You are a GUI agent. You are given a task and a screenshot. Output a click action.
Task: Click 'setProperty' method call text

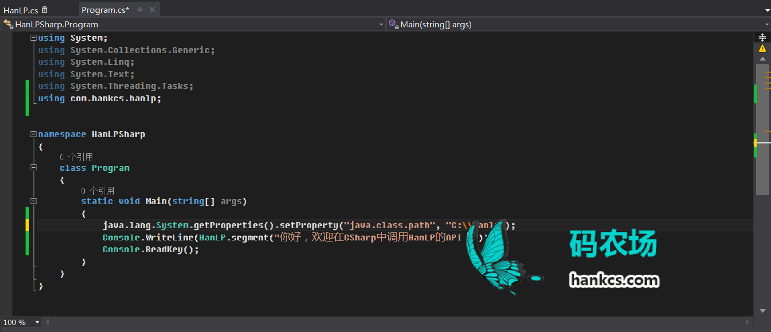click(309, 225)
